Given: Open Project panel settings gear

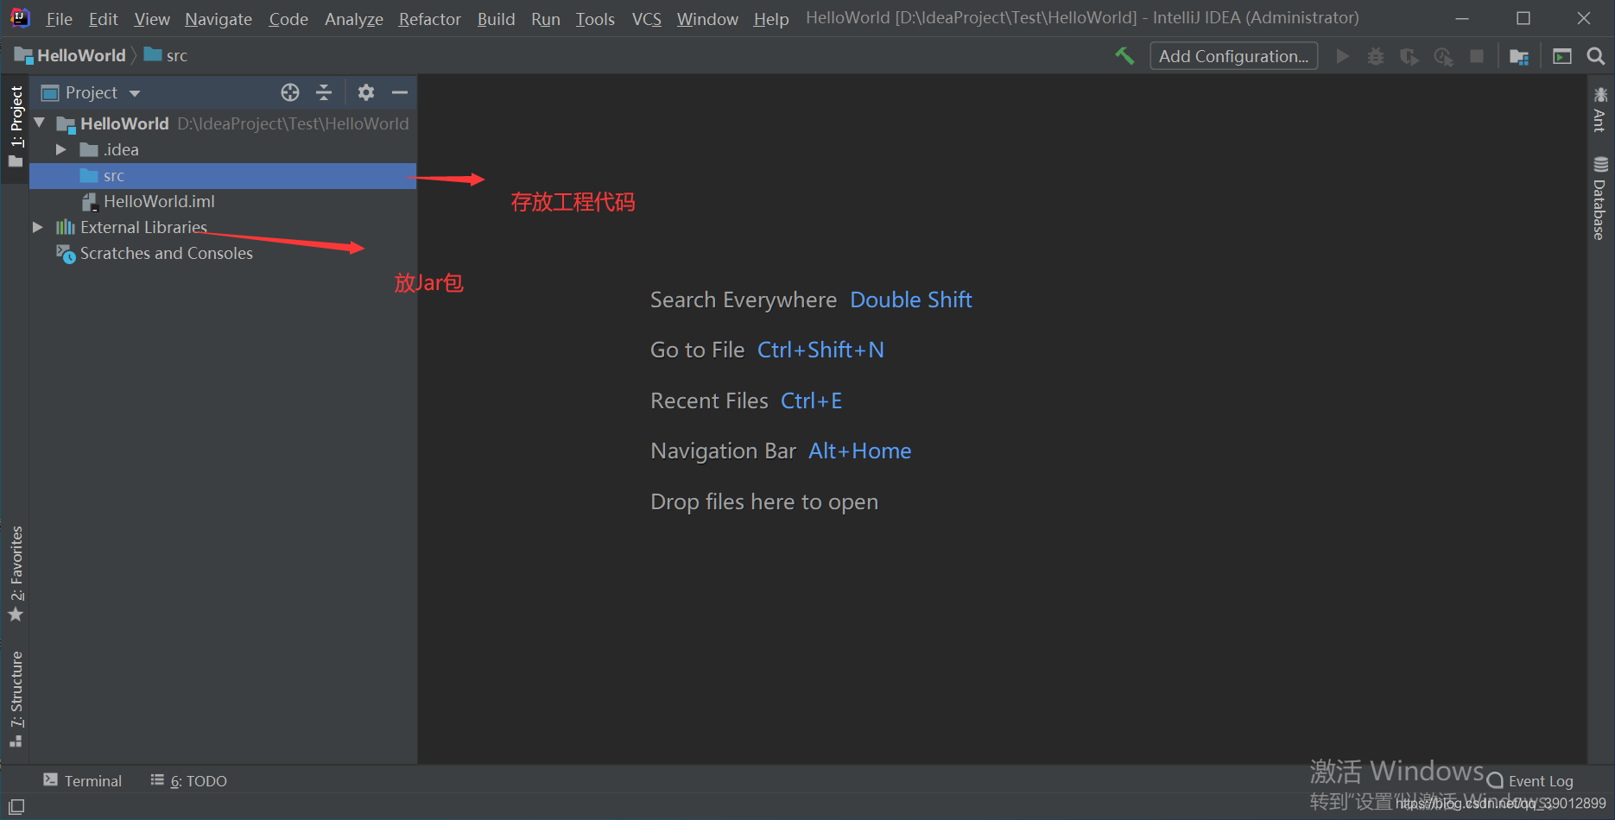Looking at the screenshot, I should point(366,92).
